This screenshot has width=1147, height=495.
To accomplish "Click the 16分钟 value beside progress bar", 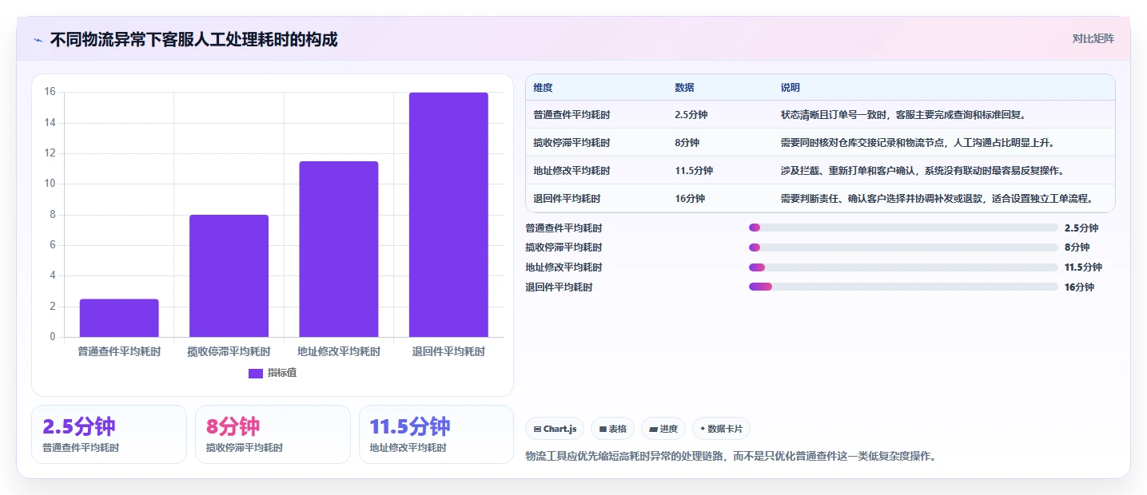I will [x=1079, y=287].
